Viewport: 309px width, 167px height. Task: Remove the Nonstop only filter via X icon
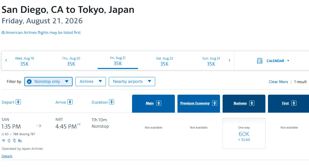pyautogui.click(x=29, y=82)
